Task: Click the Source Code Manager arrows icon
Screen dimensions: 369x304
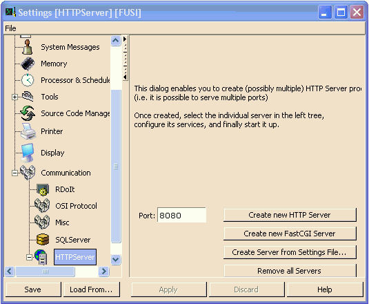Action: point(28,113)
